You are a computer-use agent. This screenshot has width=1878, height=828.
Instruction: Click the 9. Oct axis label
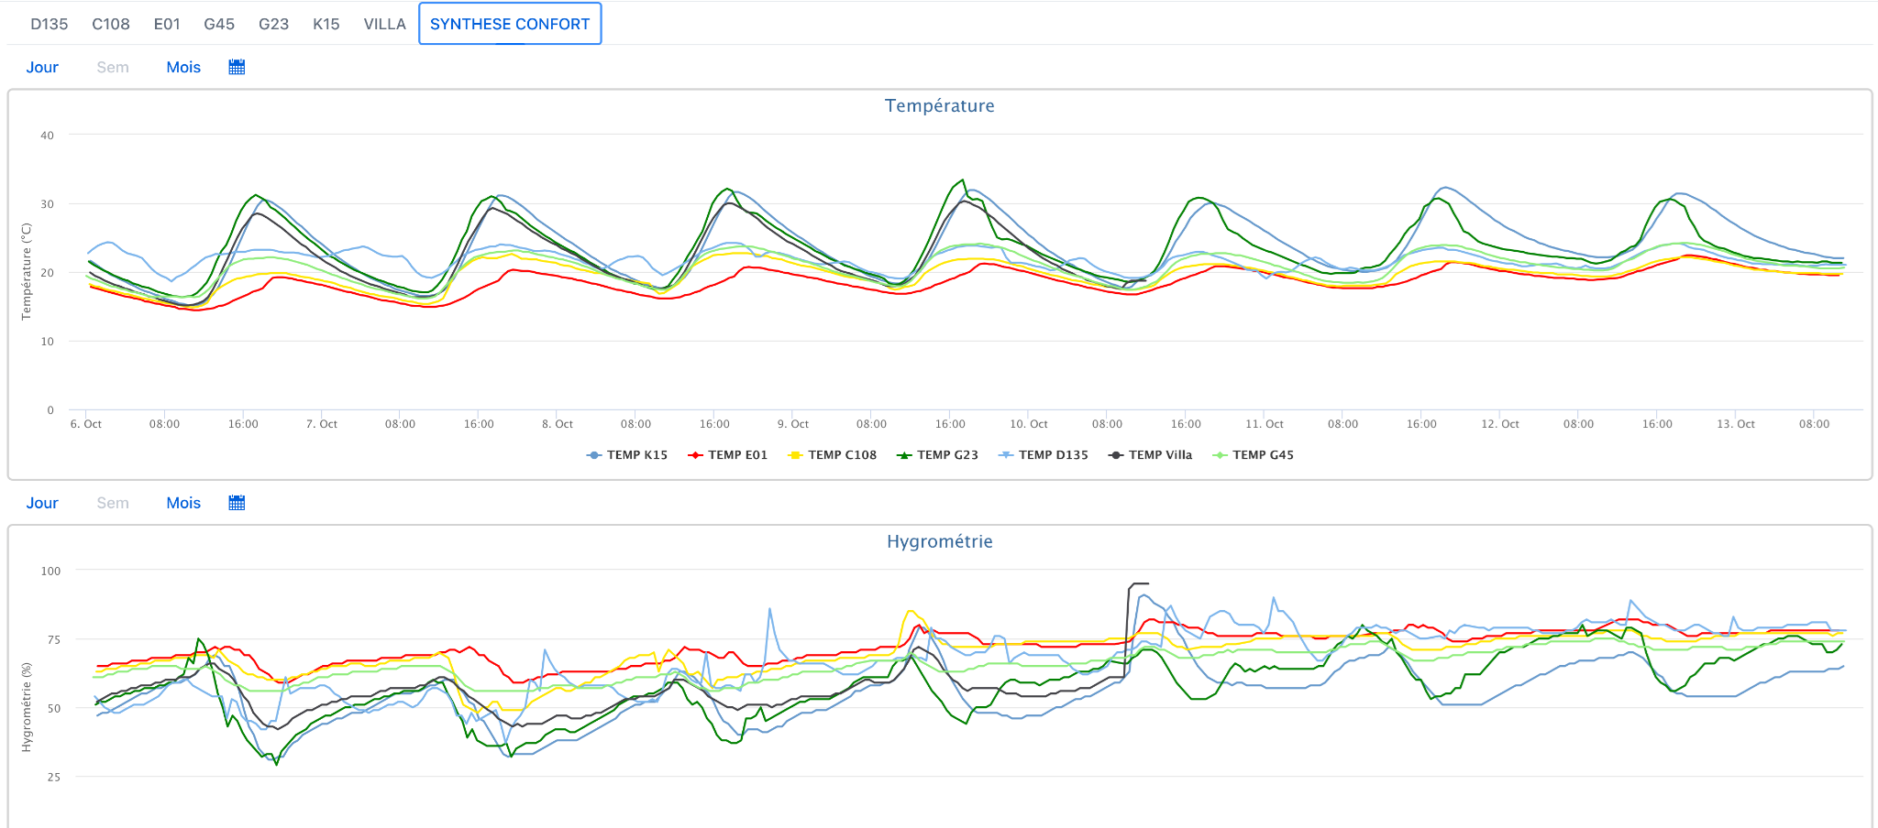(793, 424)
